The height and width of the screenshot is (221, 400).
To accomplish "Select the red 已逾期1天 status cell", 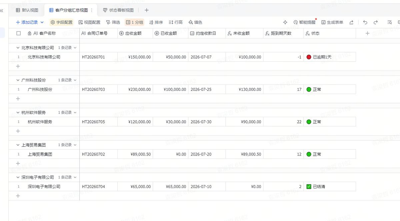I will pyautogui.click(x=330, y=57).
